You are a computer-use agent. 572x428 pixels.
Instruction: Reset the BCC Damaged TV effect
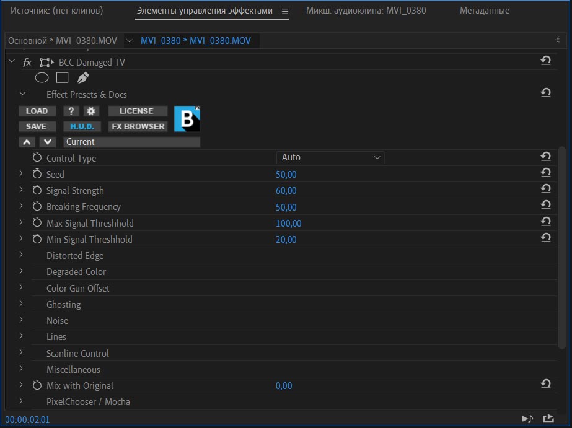tap(546, 60)
